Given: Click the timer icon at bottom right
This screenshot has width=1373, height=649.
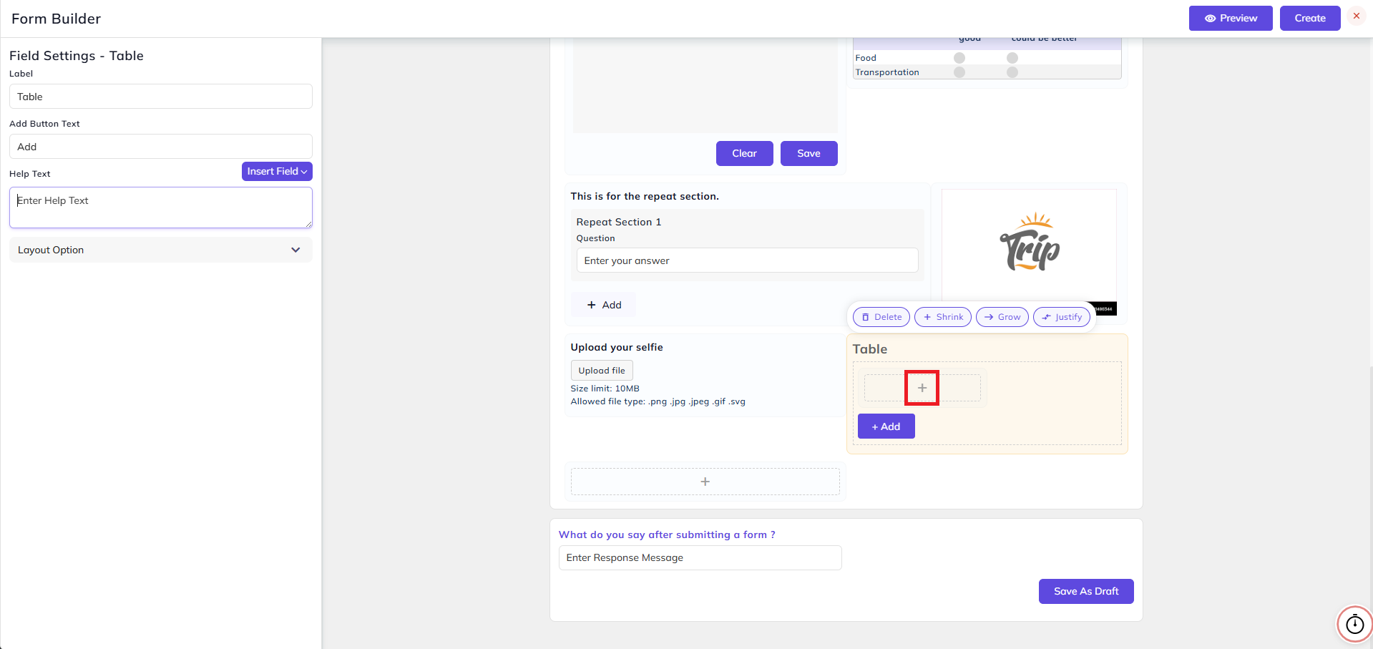Looking at the screenshot, I should click(1355, 624).
